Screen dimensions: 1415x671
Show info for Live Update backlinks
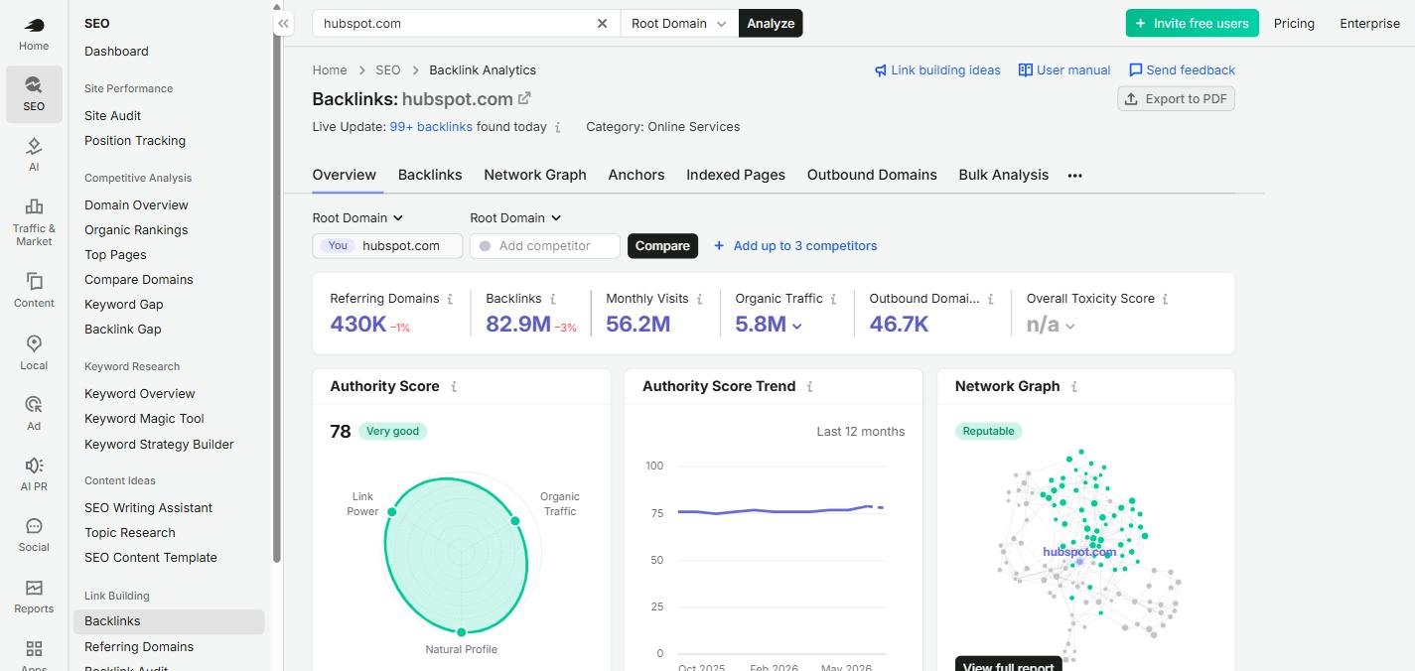pos(557,127)
